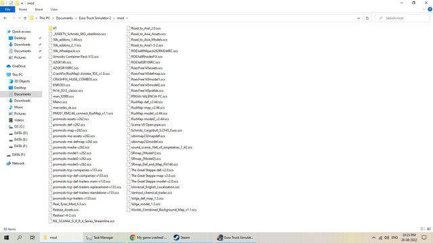Select file 50k_addons_1.44.scs
Image resolution: width=433 pixels, height=243 pixels.
coord(65,40)
